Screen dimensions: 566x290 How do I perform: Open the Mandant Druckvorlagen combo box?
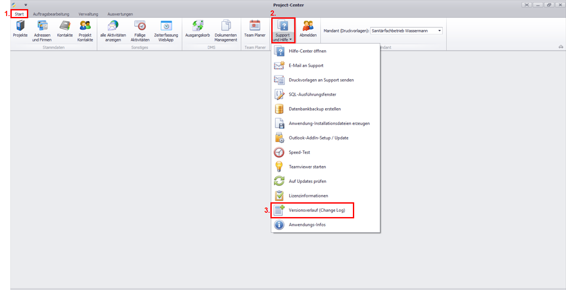439,31
